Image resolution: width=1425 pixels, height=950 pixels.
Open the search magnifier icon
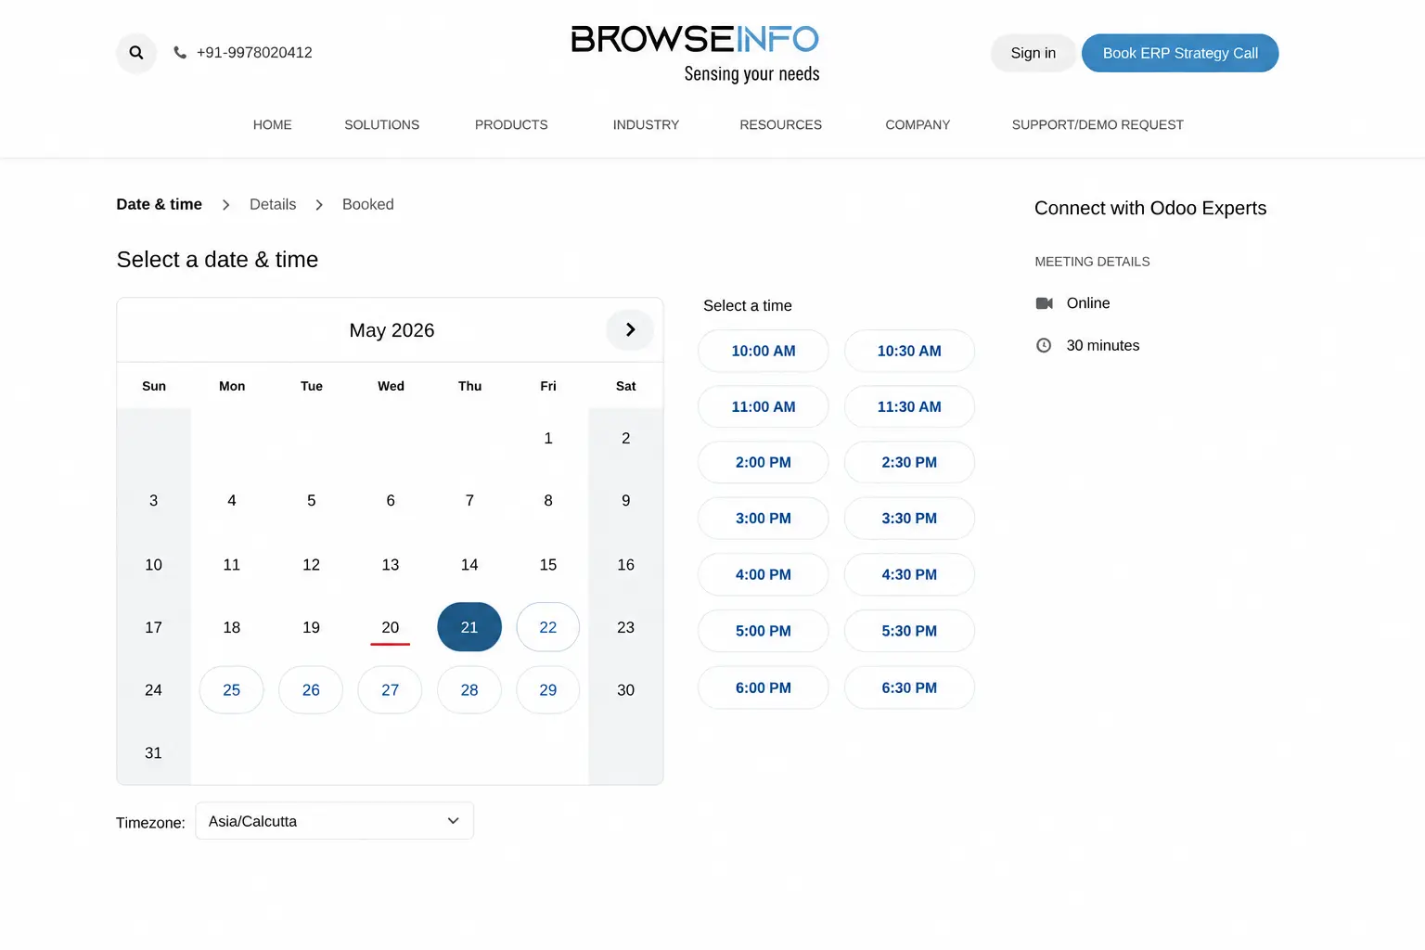[136, 53]
